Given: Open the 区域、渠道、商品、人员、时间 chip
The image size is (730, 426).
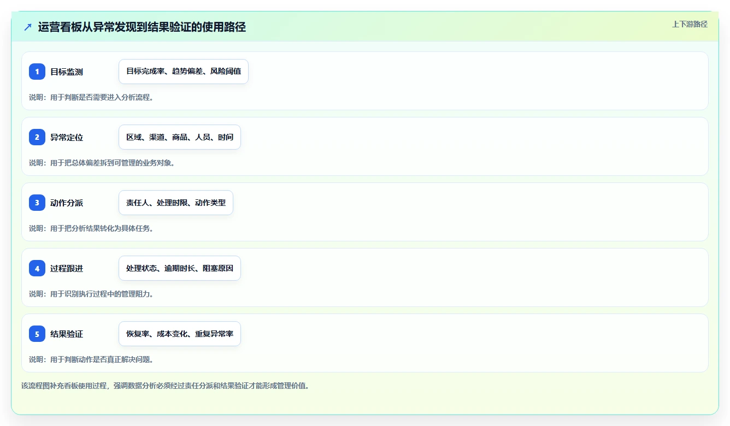Looking at the screenshot, I should click(180, 137).
